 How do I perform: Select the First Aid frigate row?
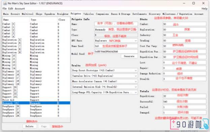36,100
